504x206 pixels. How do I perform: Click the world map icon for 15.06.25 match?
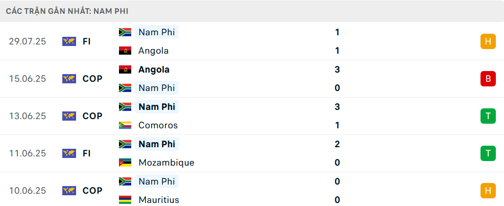[69, 79]
